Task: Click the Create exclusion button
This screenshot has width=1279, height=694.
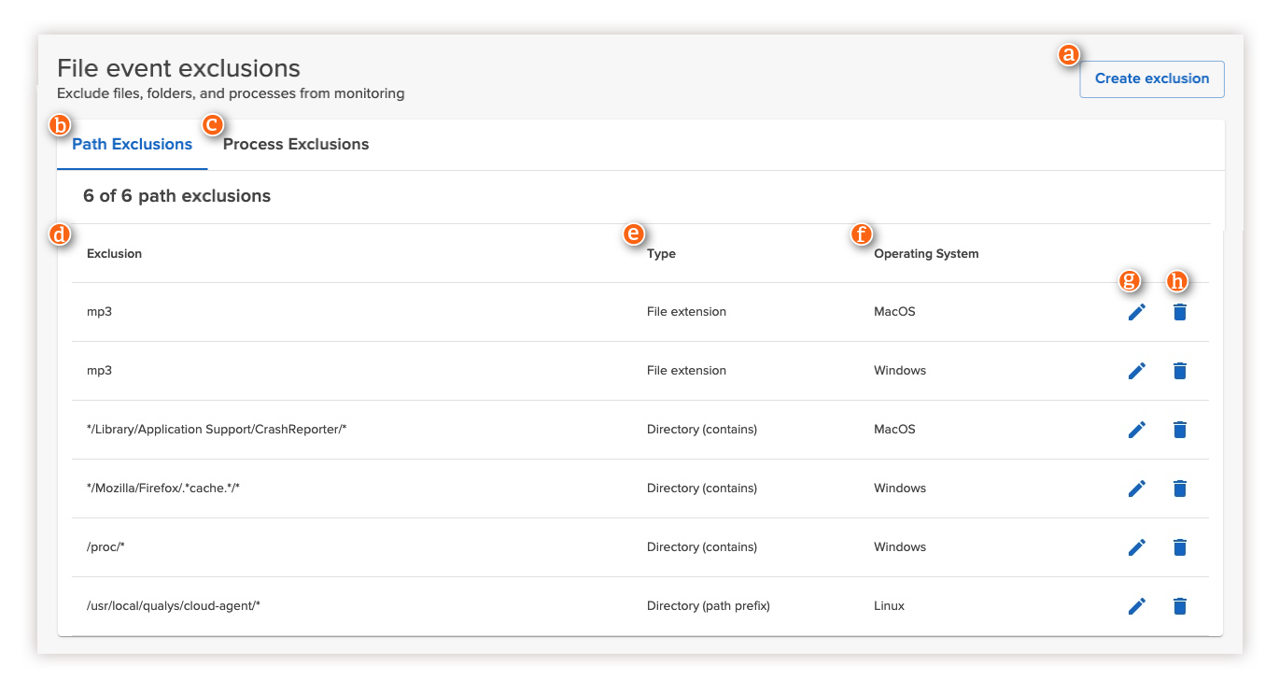Action: click(1151, 79)
